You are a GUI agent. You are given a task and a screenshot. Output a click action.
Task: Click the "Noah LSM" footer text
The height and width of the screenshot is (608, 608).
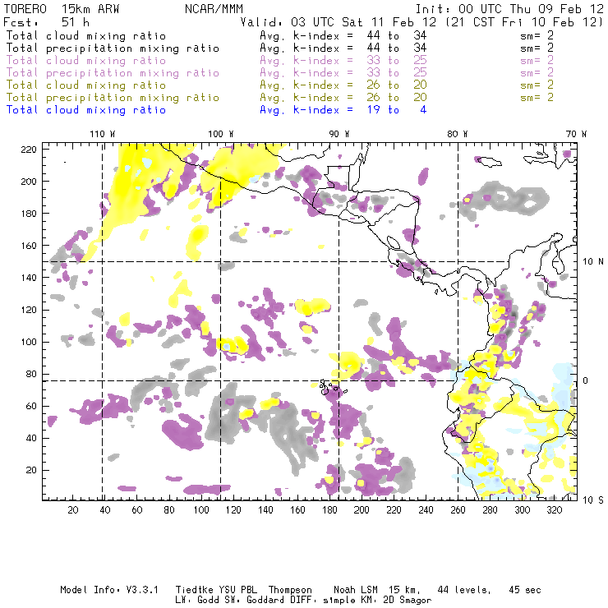coord(356,590)
